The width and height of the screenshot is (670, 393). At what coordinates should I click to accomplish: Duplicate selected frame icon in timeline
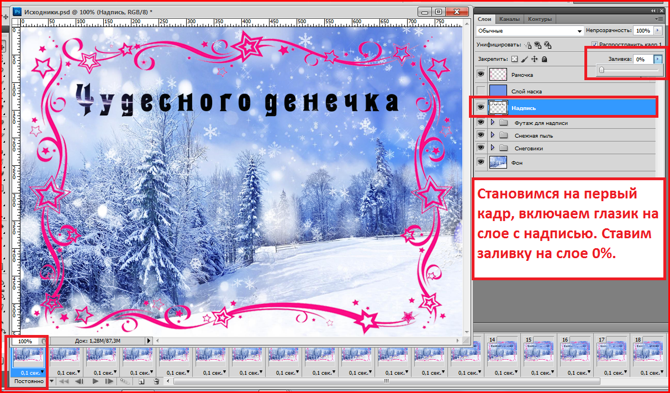click(141, 381)
